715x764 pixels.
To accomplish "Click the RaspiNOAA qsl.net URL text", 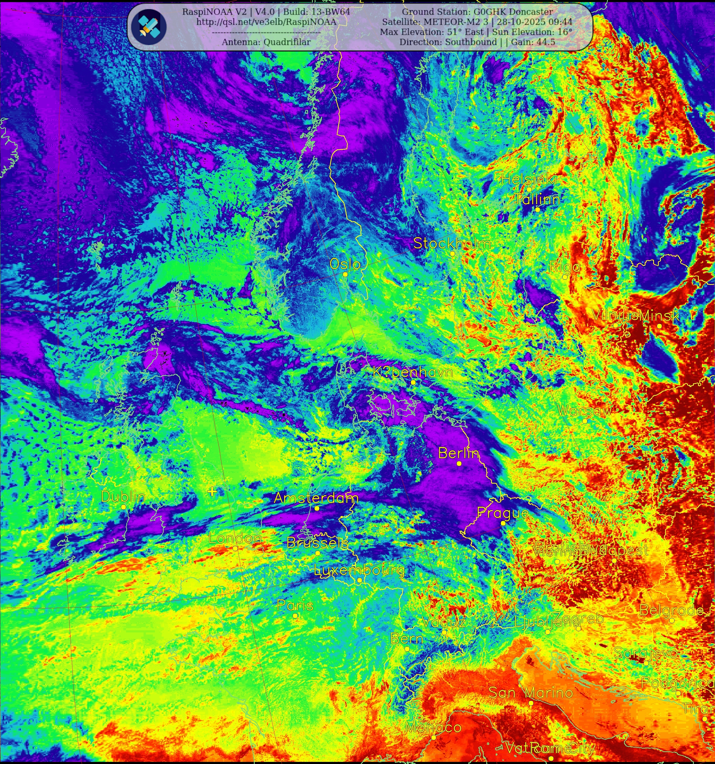I will (266, 22).
